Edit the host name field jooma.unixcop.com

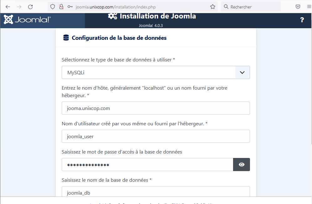click(x=156, y=108)
